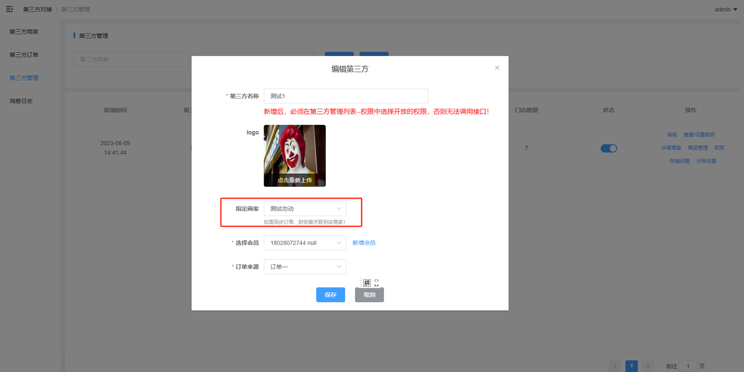Click the 新增会员 link
The height and width of the screenshot is (372, 744).
364,243
